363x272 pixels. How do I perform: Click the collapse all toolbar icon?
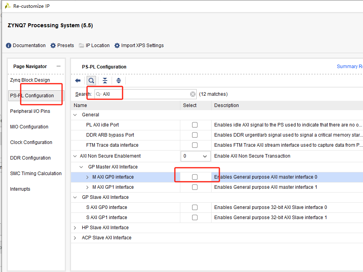pos(105,81)
